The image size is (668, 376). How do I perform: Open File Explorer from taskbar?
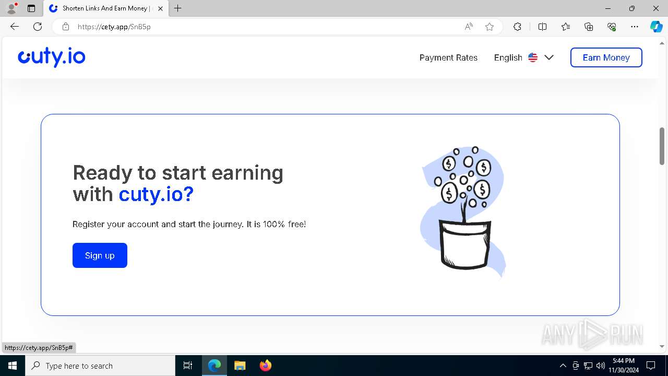[240, 366]
